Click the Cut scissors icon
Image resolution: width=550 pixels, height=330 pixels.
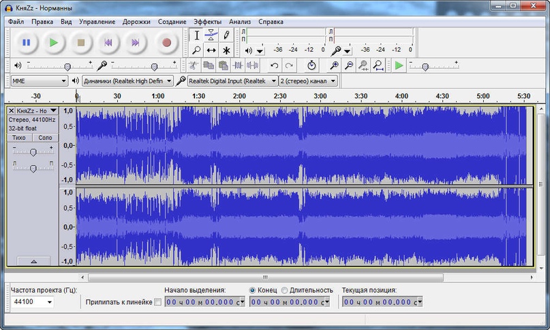(194, 65)
